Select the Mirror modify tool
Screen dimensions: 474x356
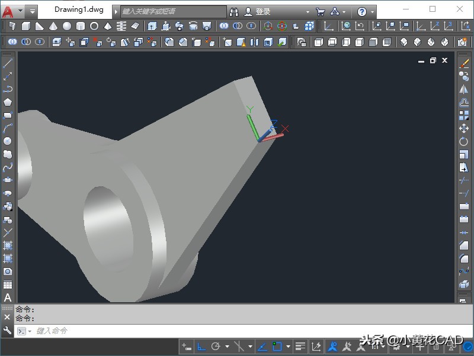coord(464,89)
